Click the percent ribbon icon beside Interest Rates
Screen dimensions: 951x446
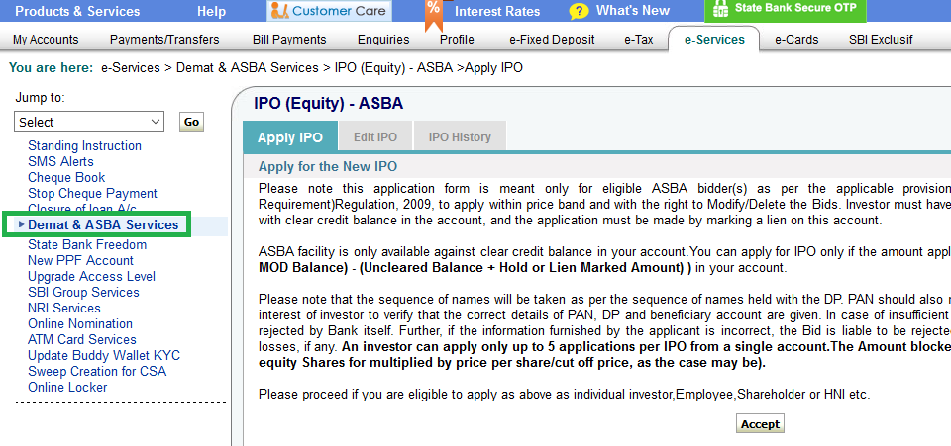pyautogui.click(x=433, y=15)
